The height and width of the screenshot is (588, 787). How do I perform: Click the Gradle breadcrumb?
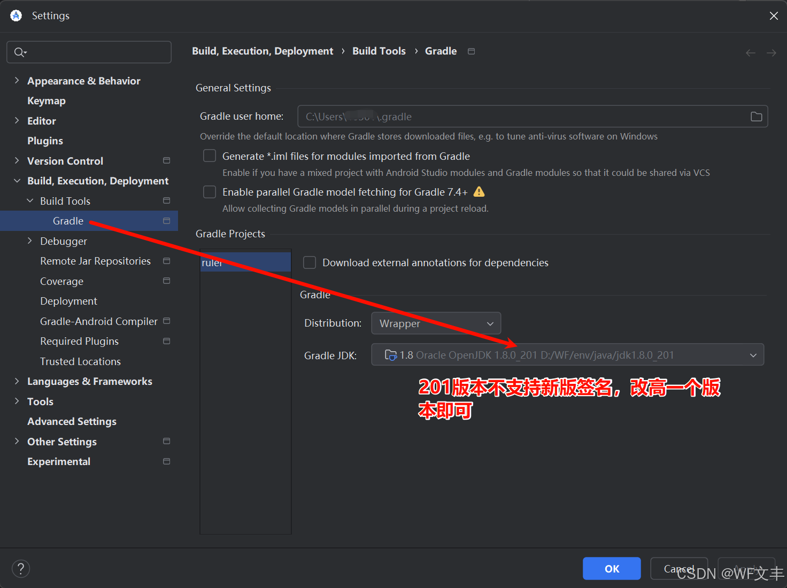click(x=441, y=51)
